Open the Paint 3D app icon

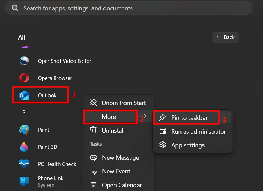tap(24, 147)
